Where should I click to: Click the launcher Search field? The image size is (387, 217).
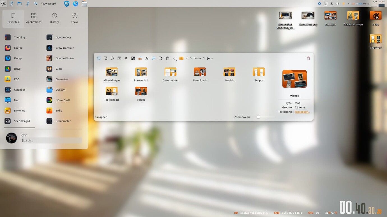pos(52,140)
